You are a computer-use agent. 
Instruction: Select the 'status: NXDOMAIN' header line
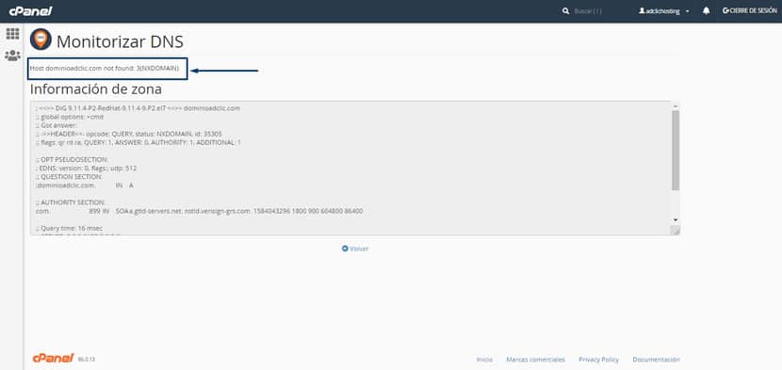coord(129,134)
